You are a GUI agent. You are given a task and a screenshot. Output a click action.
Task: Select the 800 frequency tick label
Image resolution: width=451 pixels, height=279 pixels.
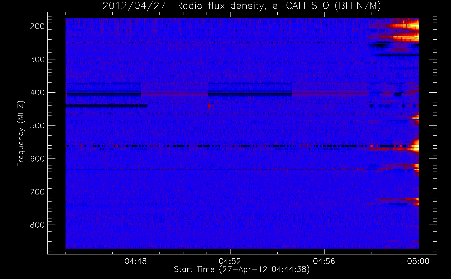(37, 225)
